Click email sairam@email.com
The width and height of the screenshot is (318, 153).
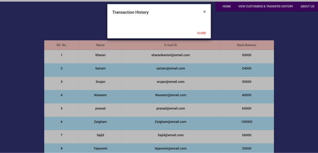pos(171,68)
